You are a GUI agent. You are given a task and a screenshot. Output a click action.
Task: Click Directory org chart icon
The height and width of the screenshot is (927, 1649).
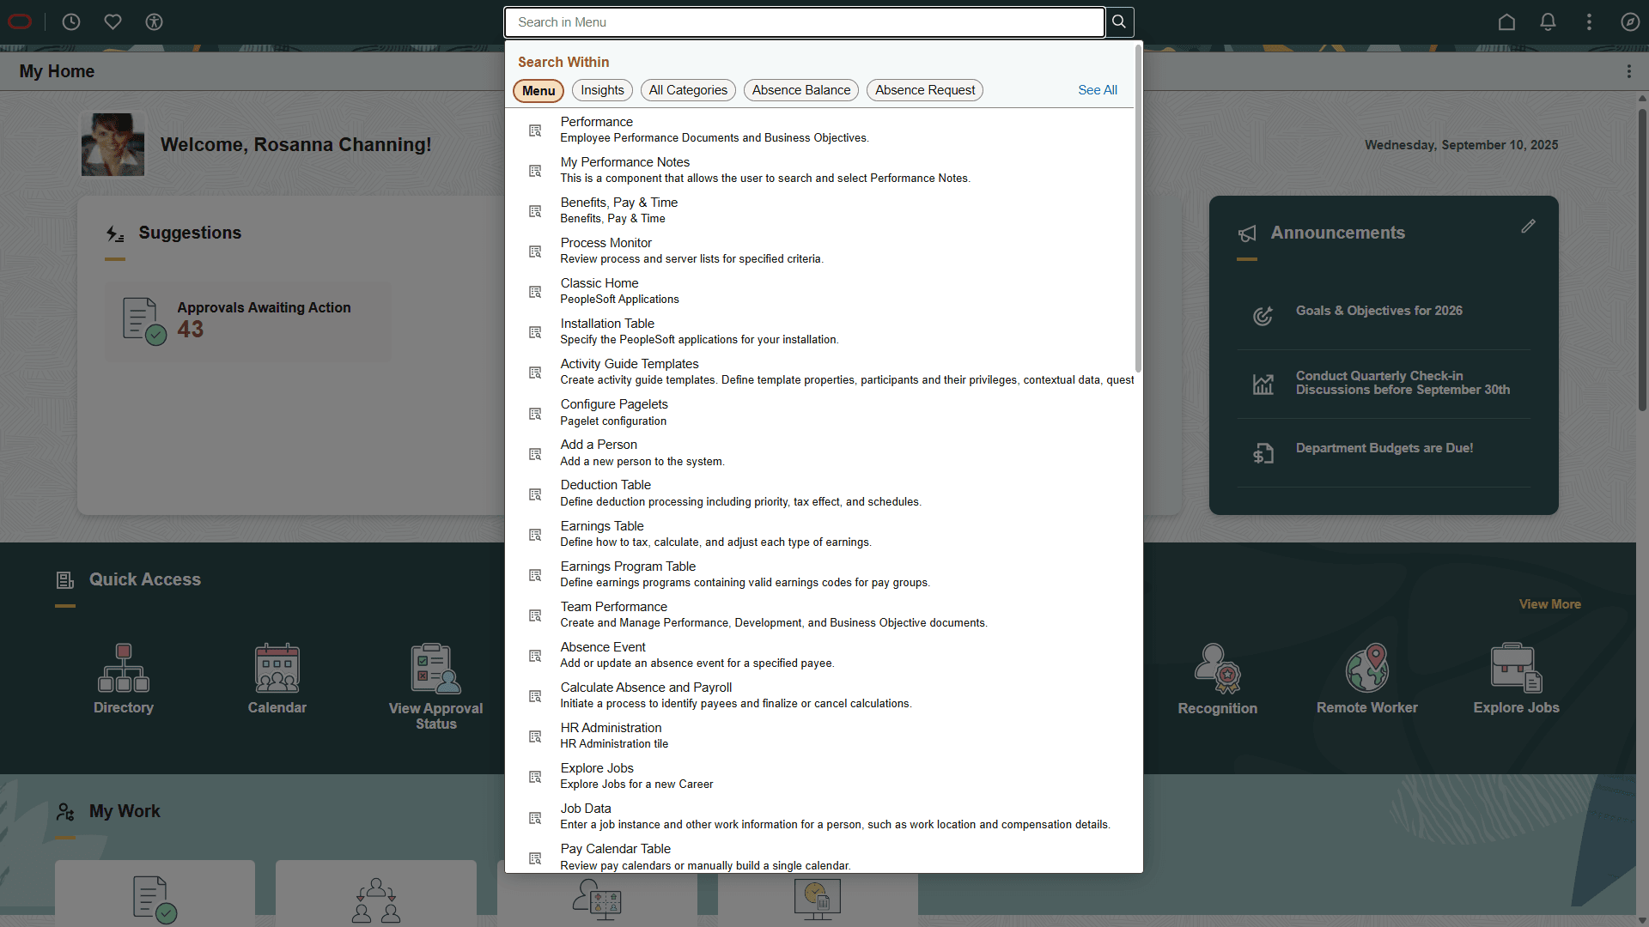124,668
